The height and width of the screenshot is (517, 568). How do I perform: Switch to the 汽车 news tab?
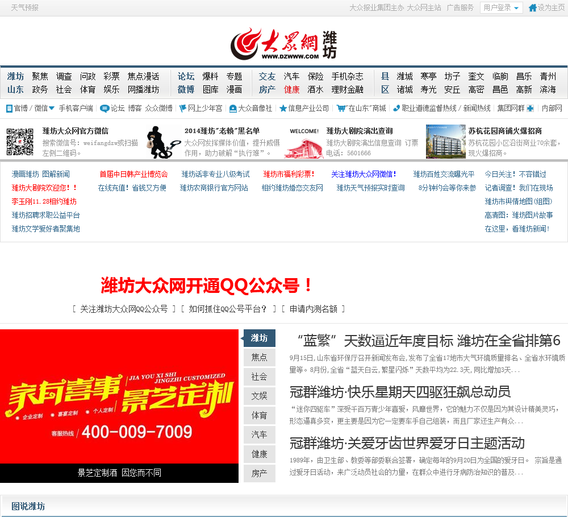click(260, 435)
